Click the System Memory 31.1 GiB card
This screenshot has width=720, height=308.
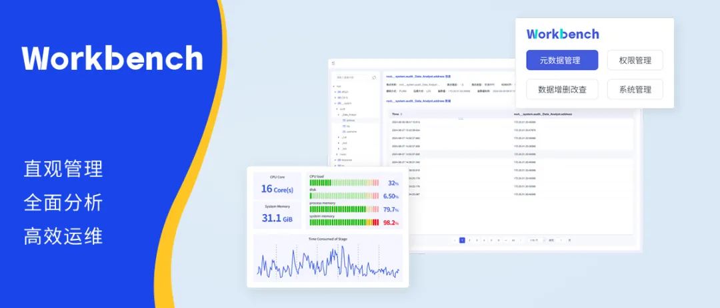click(x=277, y=214)
